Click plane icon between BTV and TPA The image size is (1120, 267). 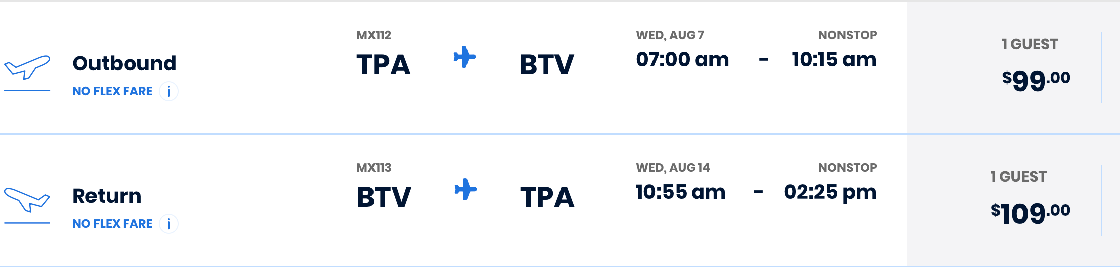(x=465, y=189)
